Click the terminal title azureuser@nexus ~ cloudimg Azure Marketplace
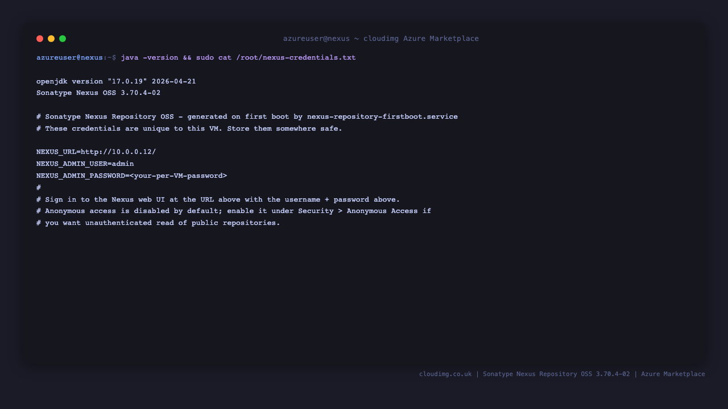728x409 pixels. click(381, 39)
